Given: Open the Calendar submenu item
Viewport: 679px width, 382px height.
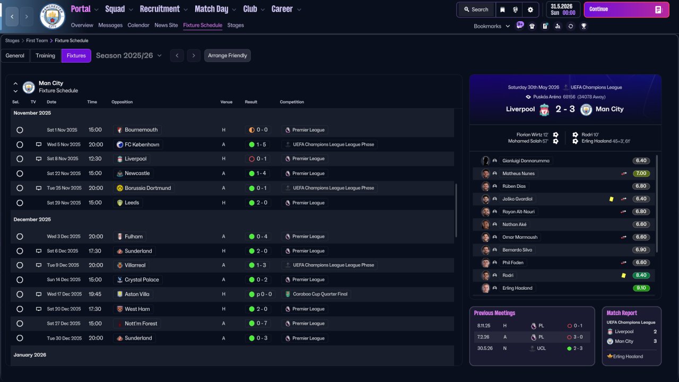Looking at the screenshot, I should 138,25.
